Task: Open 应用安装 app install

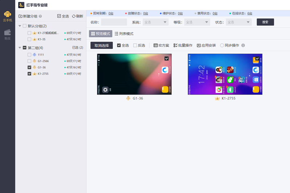Action: [206, 45]
